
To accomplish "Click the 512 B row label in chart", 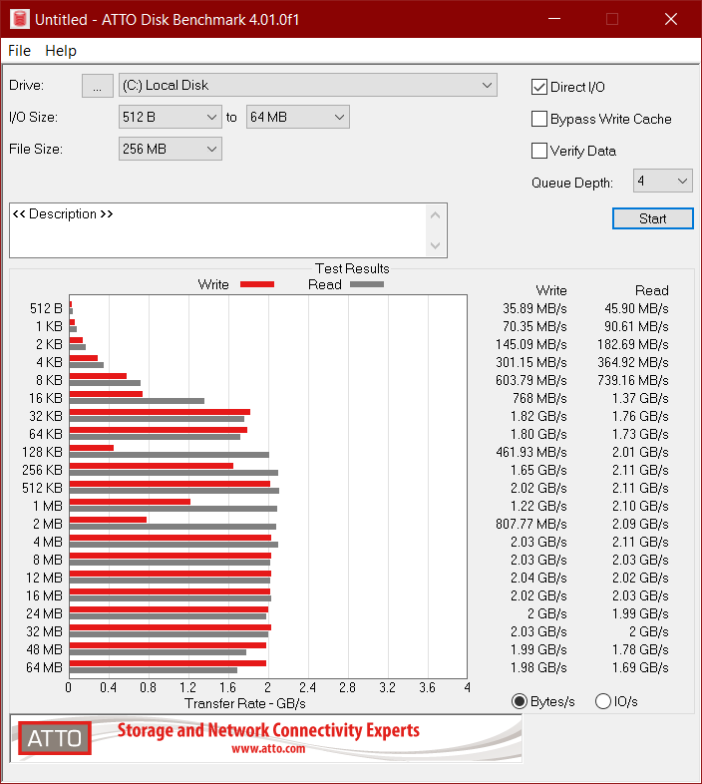I will pyautogui.click(x=46, y=308).
